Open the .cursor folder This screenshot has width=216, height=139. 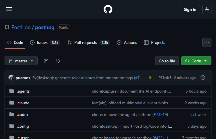(23, 138)
